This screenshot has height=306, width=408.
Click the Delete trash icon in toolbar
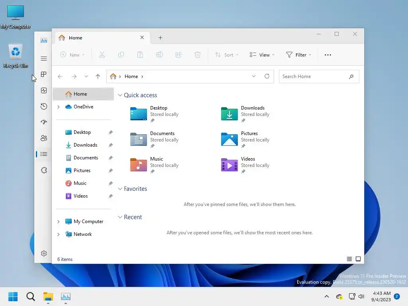pos(198,55)
